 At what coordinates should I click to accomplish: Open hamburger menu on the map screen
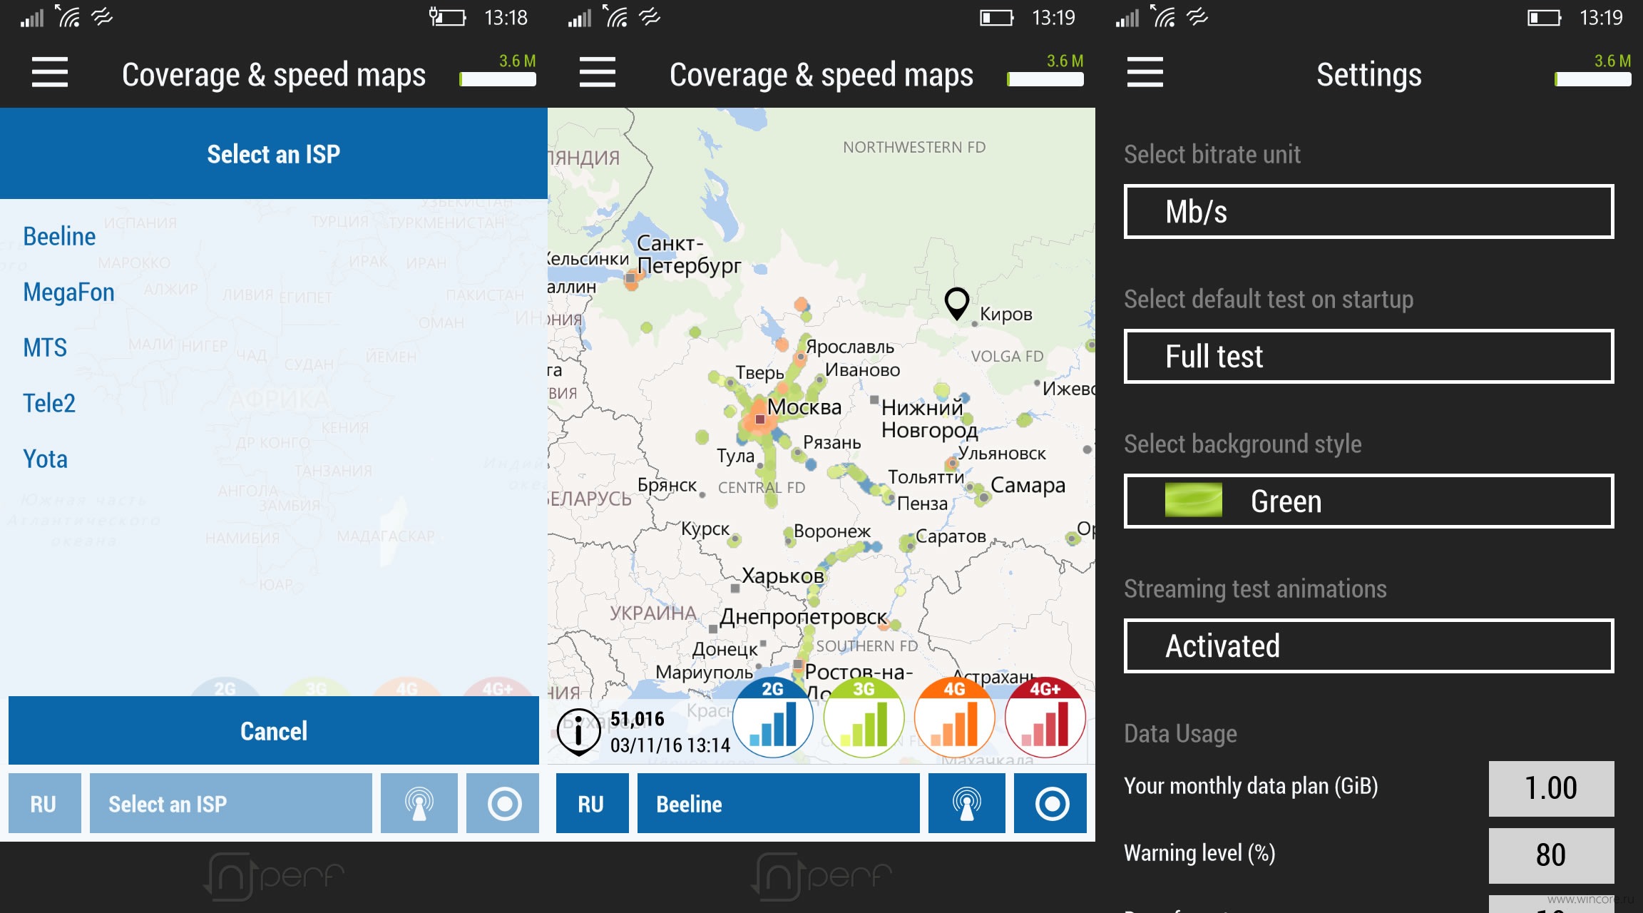(598, 72)
